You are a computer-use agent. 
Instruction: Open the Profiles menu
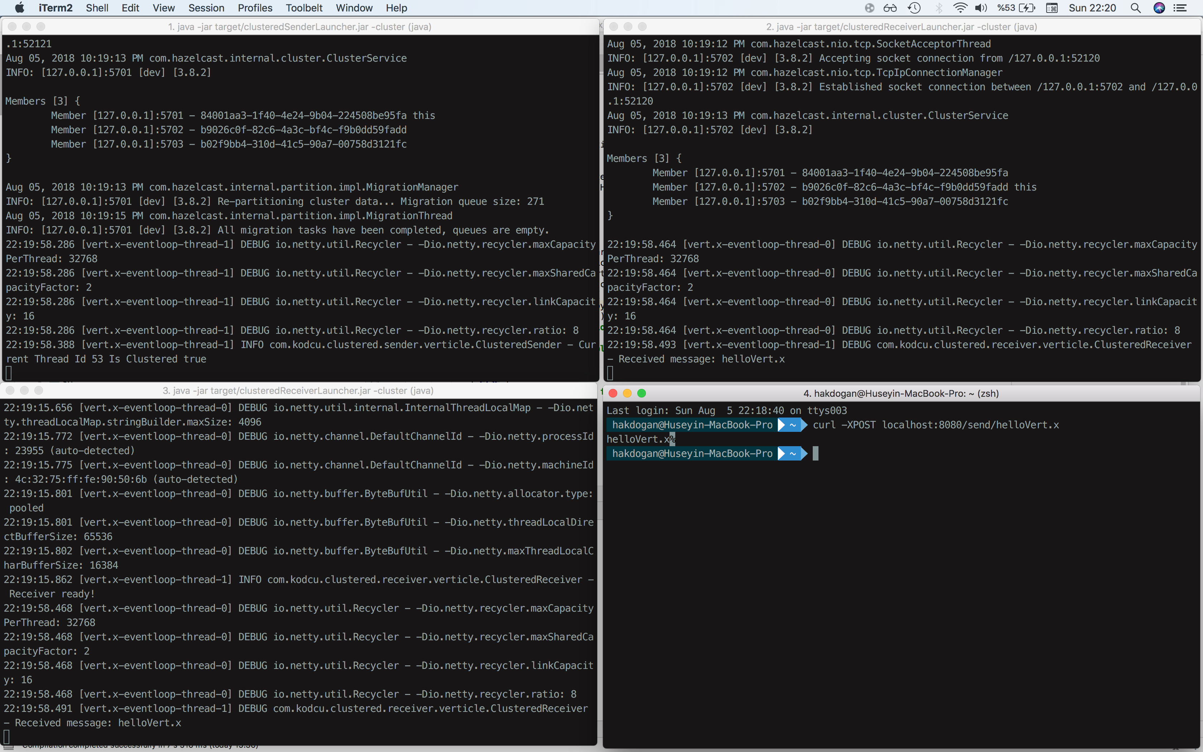(x=255, y=8)
